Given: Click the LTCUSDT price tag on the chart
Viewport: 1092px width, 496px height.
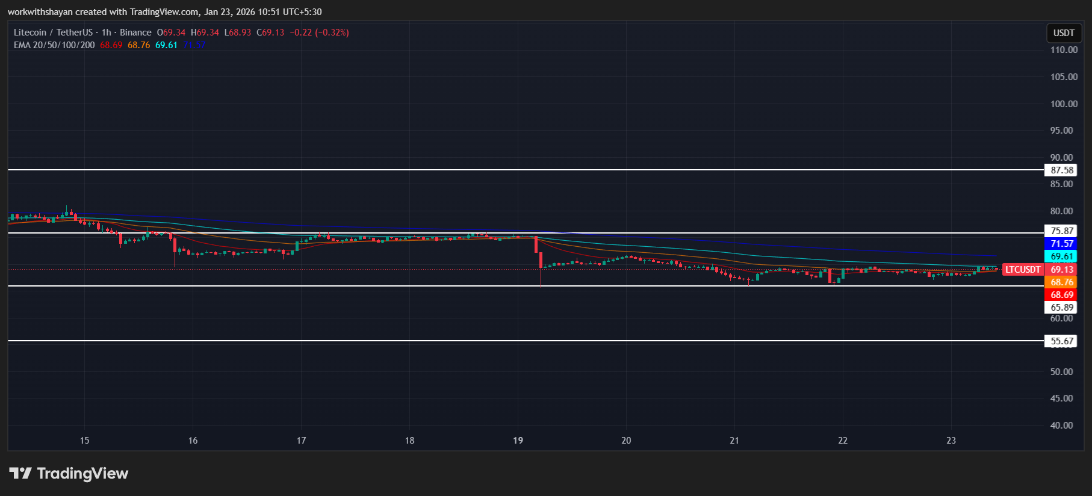Looking at the screenshot, I should (x=1023, y=270).
